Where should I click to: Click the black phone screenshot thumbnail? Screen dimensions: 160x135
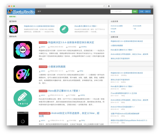coord(23,118)
